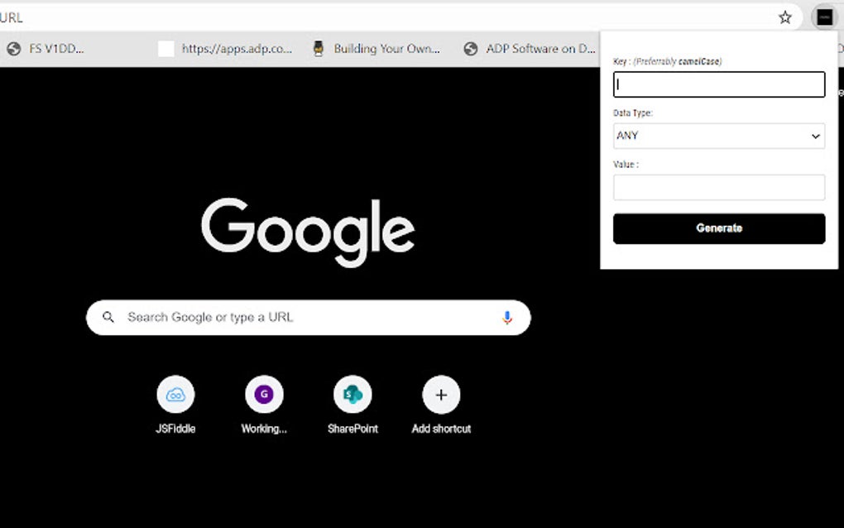844x528 pixels.
Task: Focus the Value input field
Action: 718,187
